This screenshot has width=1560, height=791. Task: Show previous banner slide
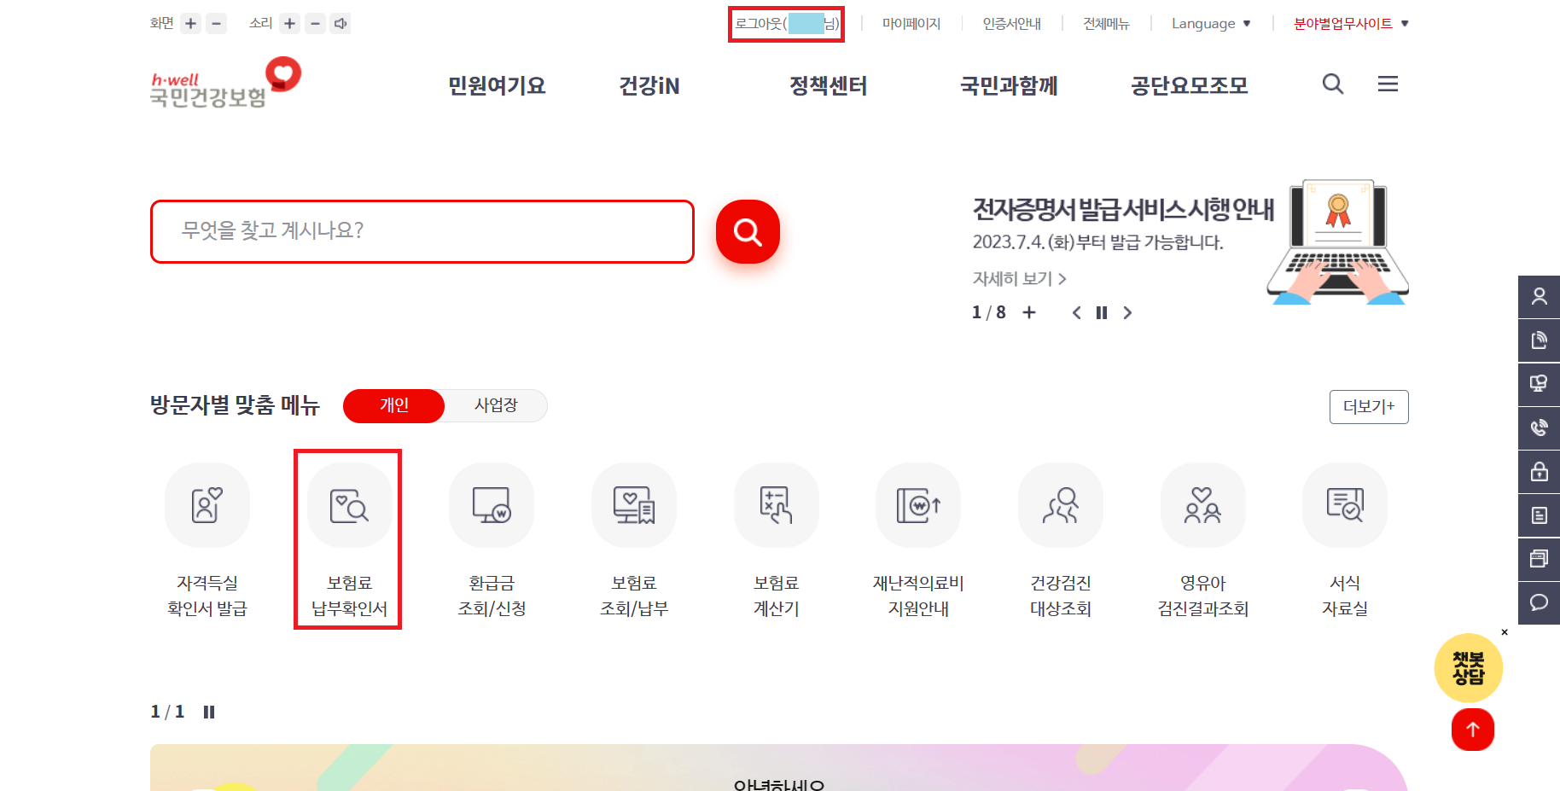pyautogui.click(x=1077, y=313)
